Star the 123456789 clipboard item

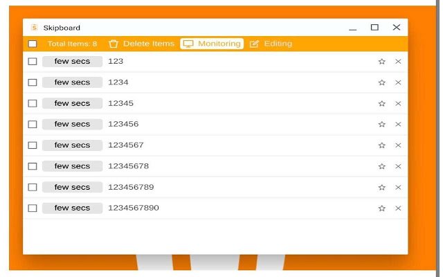[381, 187]
